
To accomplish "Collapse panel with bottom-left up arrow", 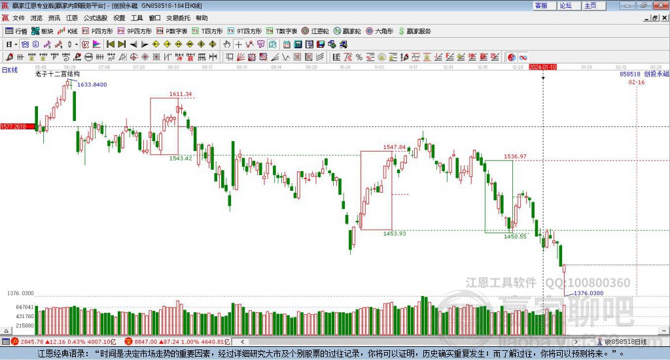I will [x=6, y=331].
